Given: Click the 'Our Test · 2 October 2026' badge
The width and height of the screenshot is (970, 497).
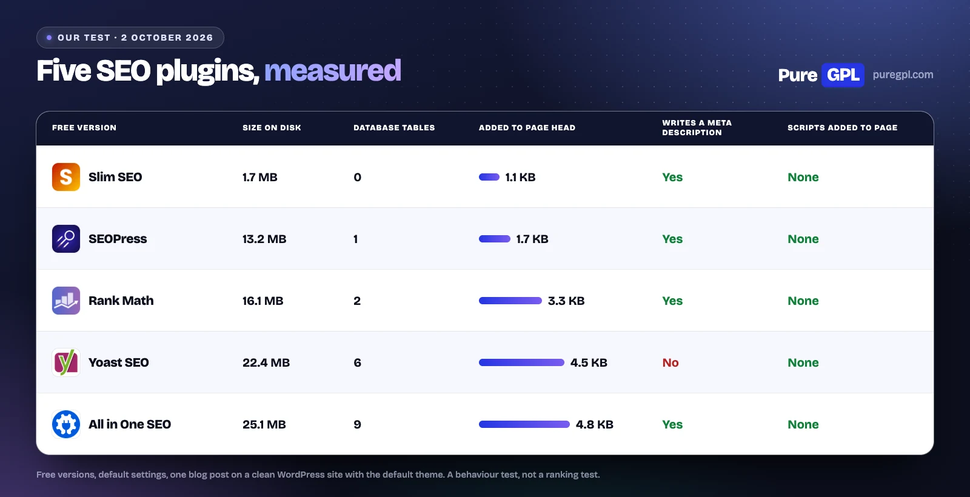Looking at the screenshot, I should (x=130, y=38).
